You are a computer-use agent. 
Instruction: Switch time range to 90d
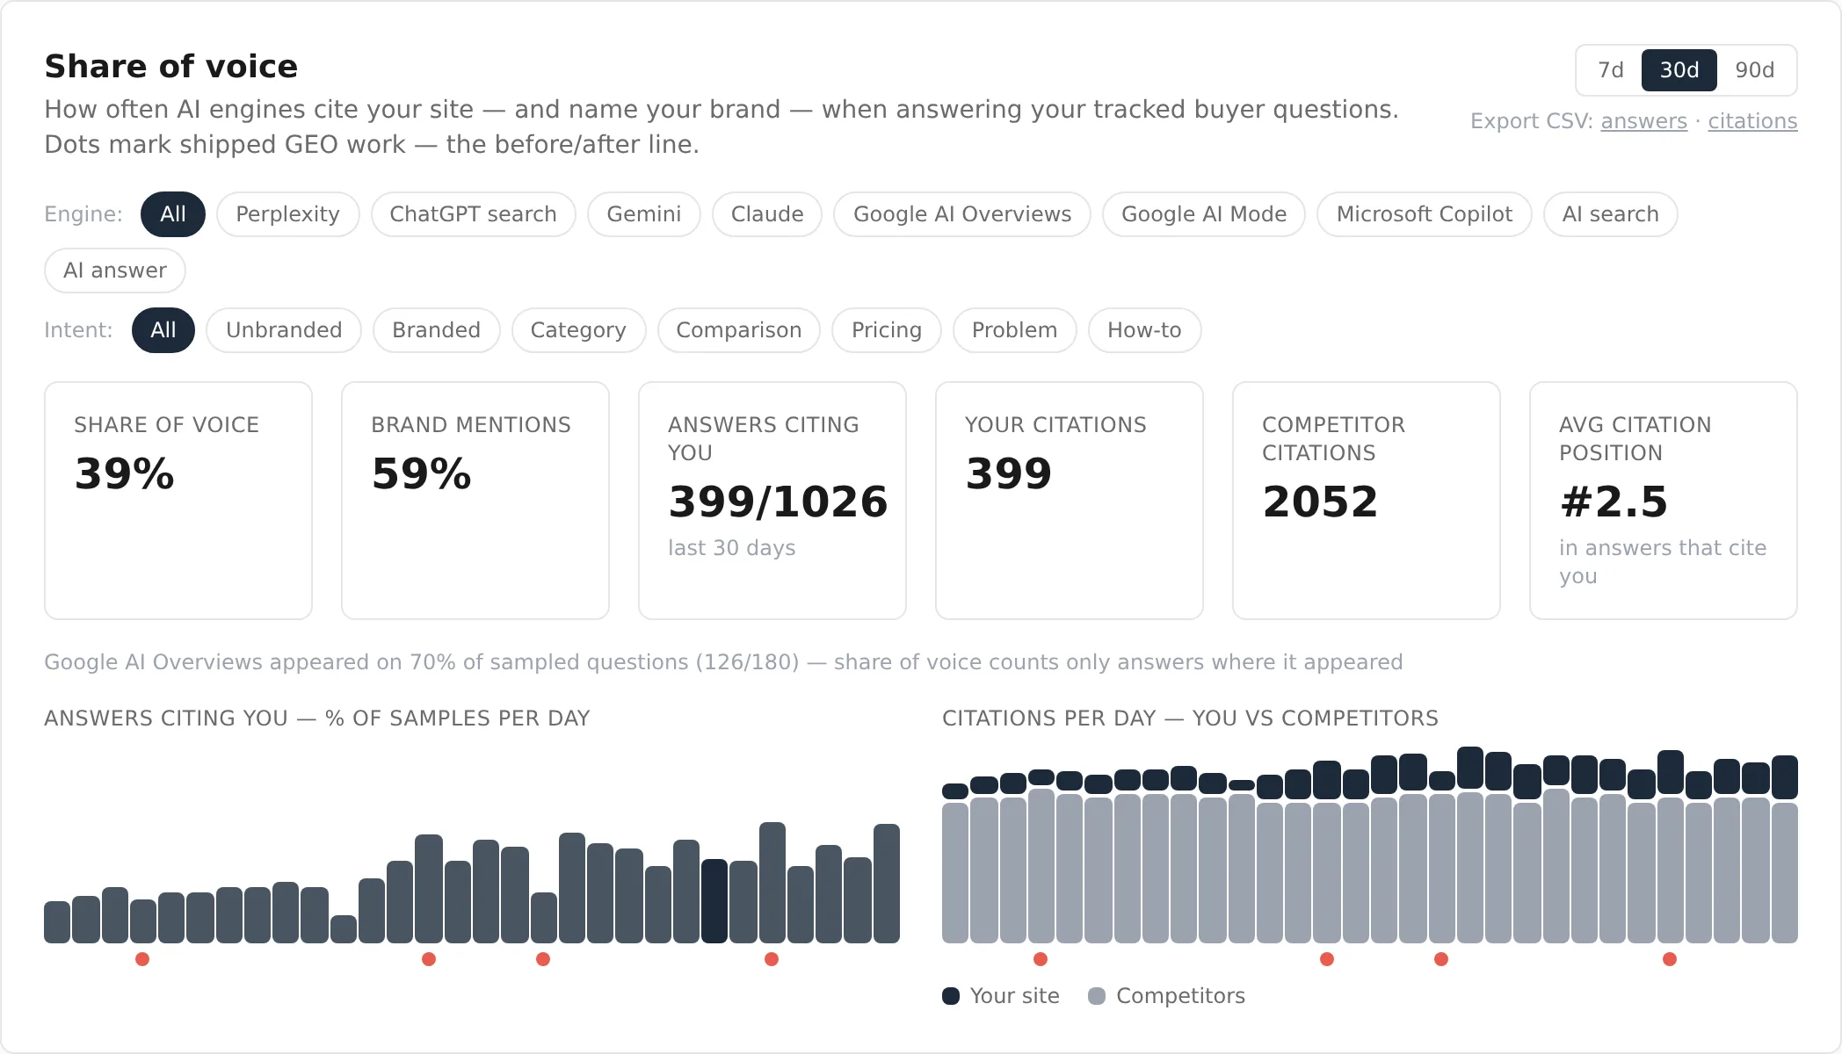pos(1754,70)
